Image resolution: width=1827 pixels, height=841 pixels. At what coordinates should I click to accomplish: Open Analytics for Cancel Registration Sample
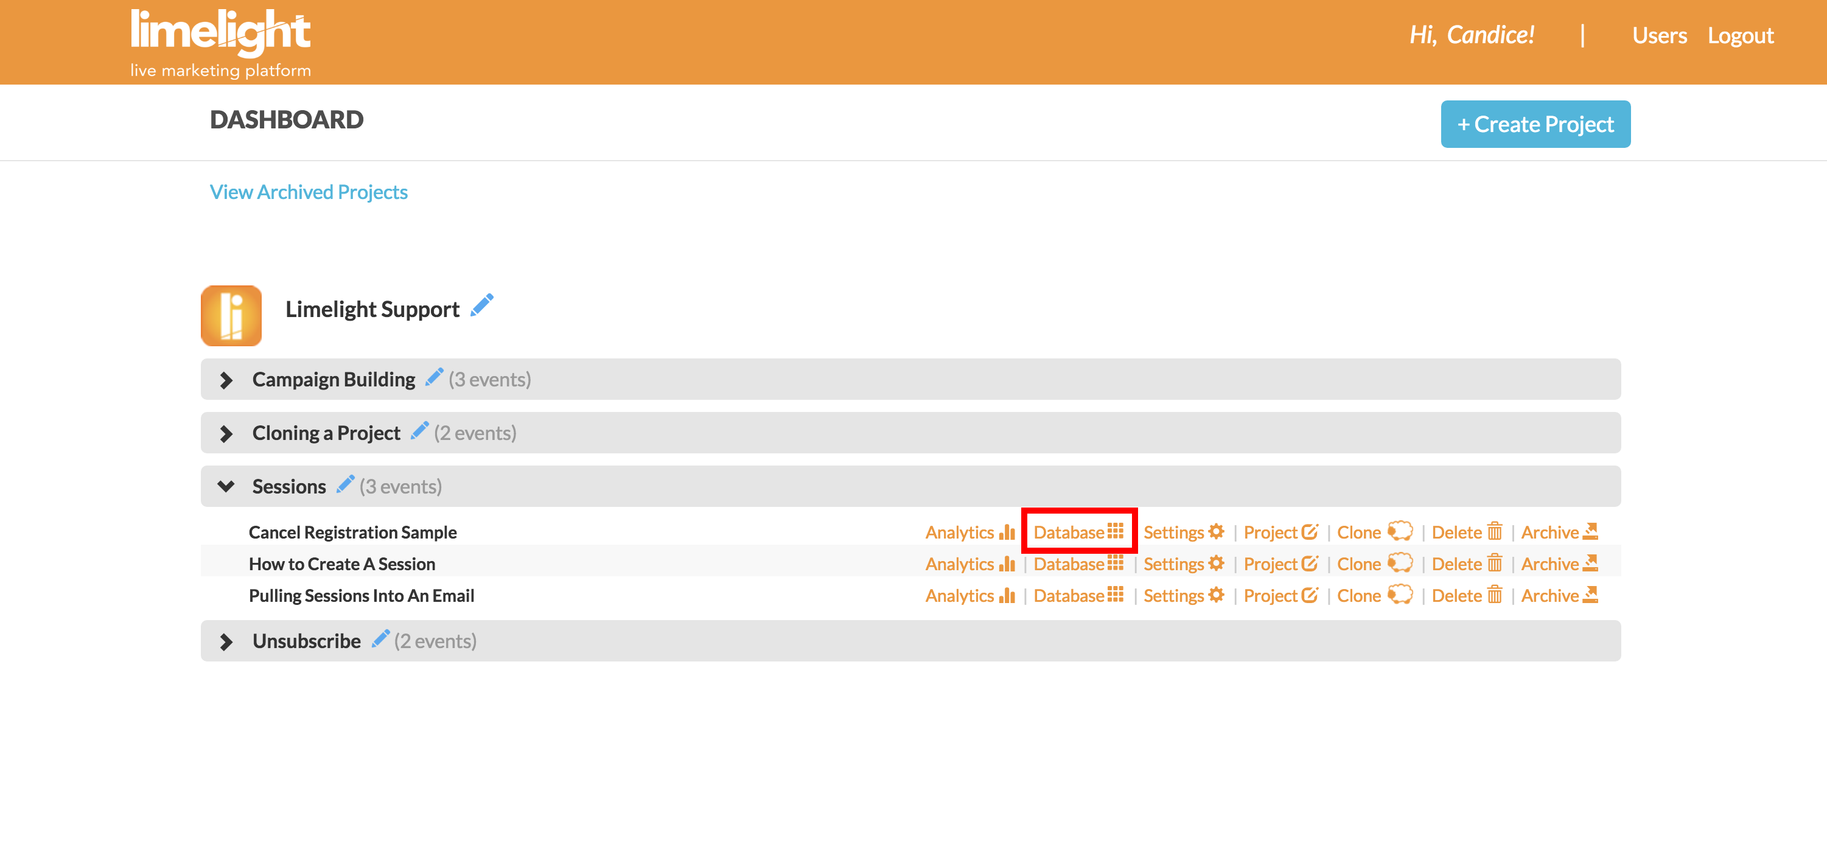click(x=969, y=532)
